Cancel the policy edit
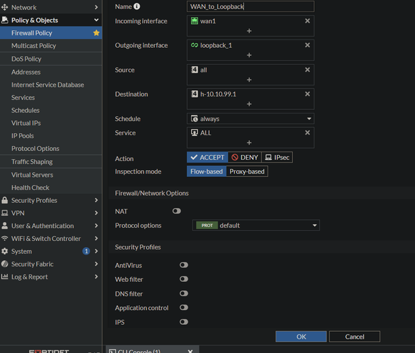The height and width of the screenshot is (353, 415). click(355, 337)
